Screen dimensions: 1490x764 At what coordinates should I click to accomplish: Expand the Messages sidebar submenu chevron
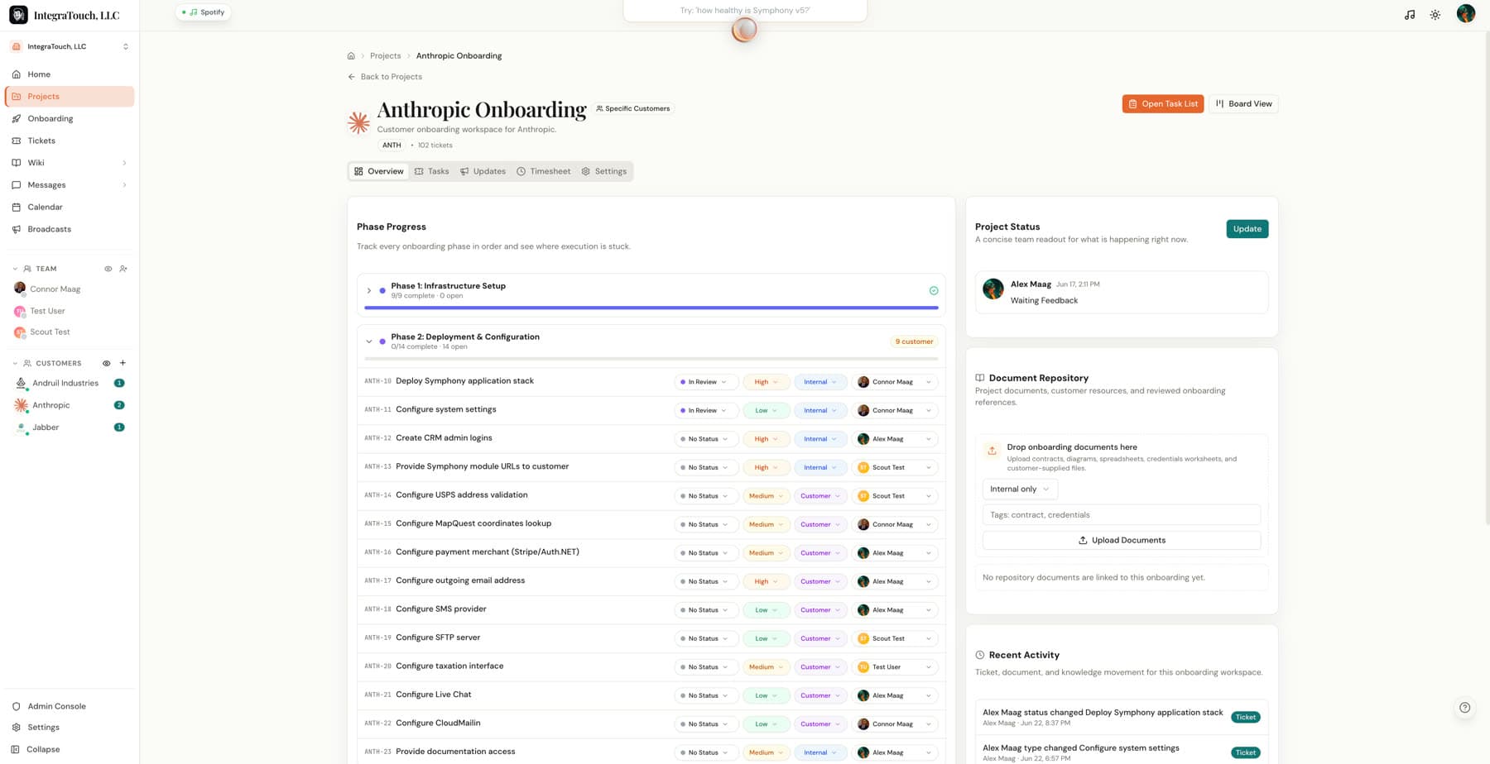pos(124,185)
